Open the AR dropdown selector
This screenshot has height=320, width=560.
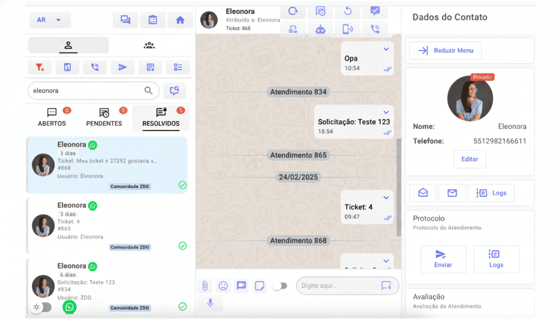coord(50,20)
